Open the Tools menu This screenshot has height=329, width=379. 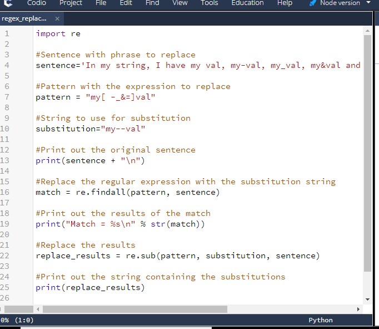click(x=210, y=3)
